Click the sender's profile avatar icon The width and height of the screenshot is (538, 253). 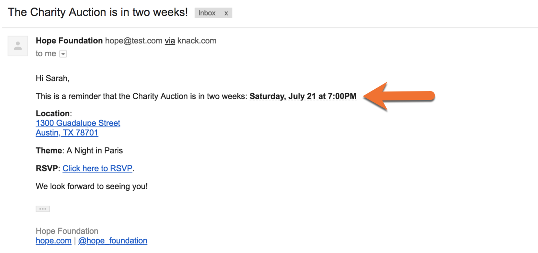18,46
